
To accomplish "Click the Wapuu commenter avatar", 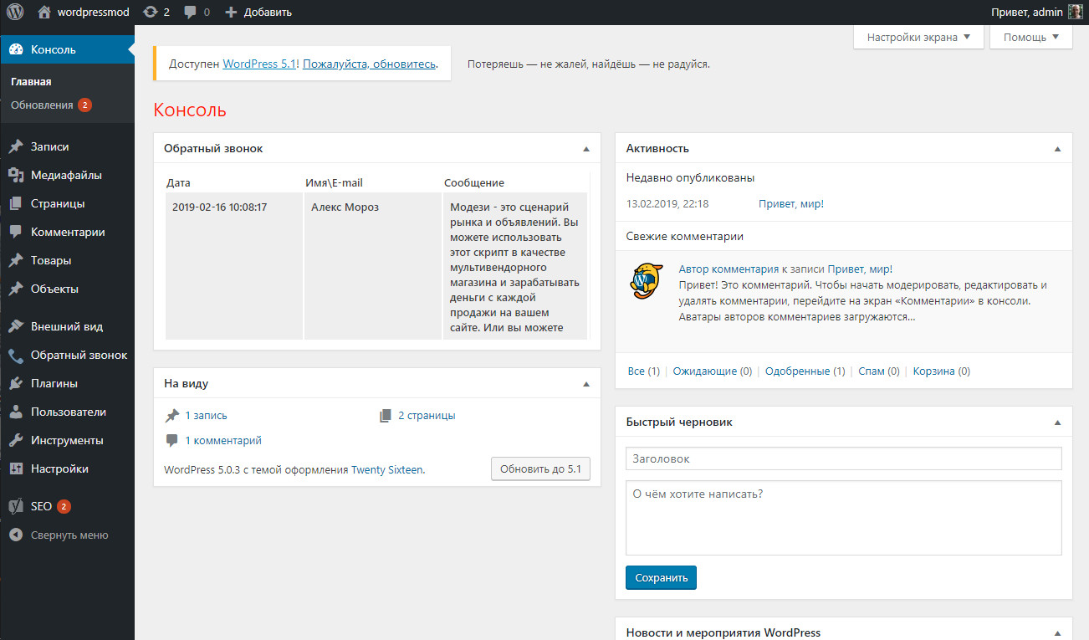I will pos(646,281).
